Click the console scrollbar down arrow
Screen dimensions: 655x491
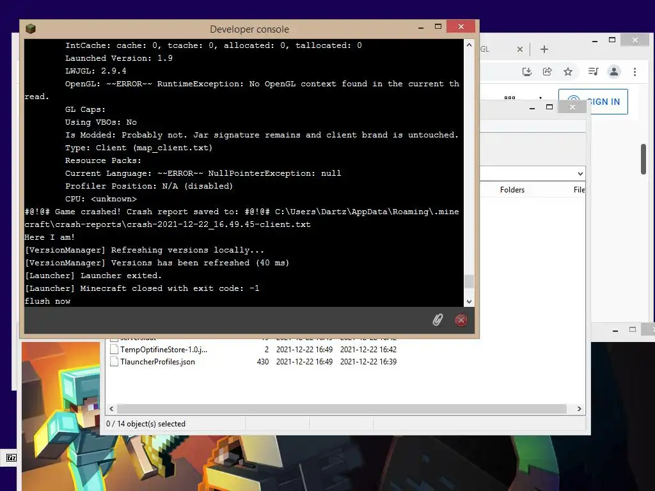[x=469, y=302]
